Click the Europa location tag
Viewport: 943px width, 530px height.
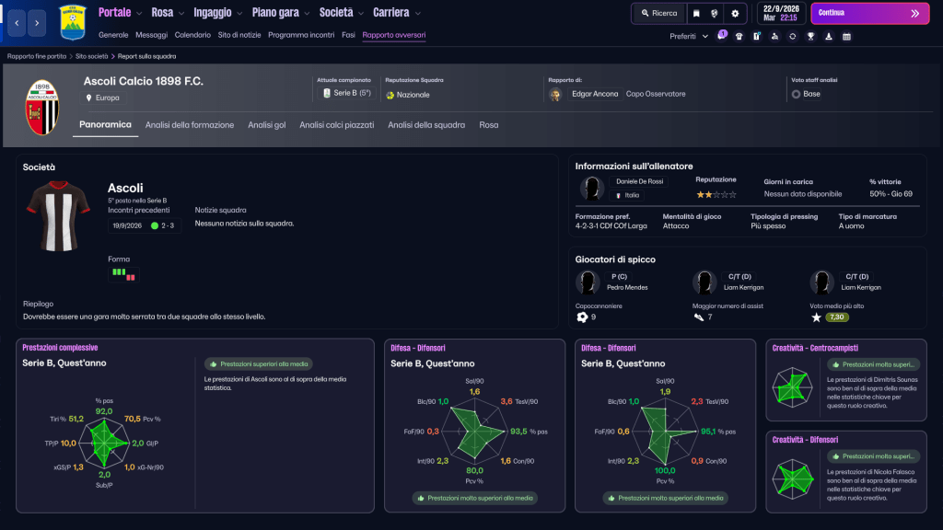point(102,98)
